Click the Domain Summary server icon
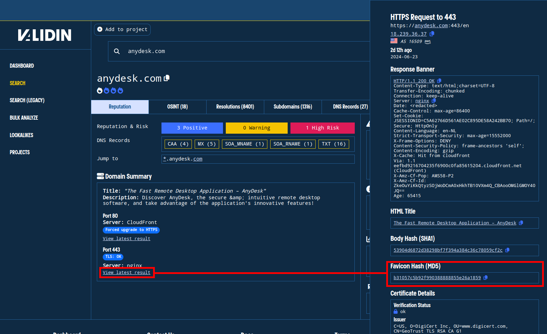547x334 pixels. [x=100, y=176]
